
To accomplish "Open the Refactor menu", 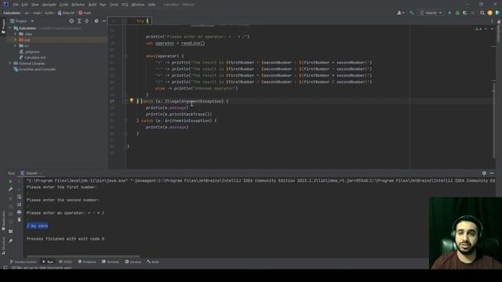I will pos(78,5).
